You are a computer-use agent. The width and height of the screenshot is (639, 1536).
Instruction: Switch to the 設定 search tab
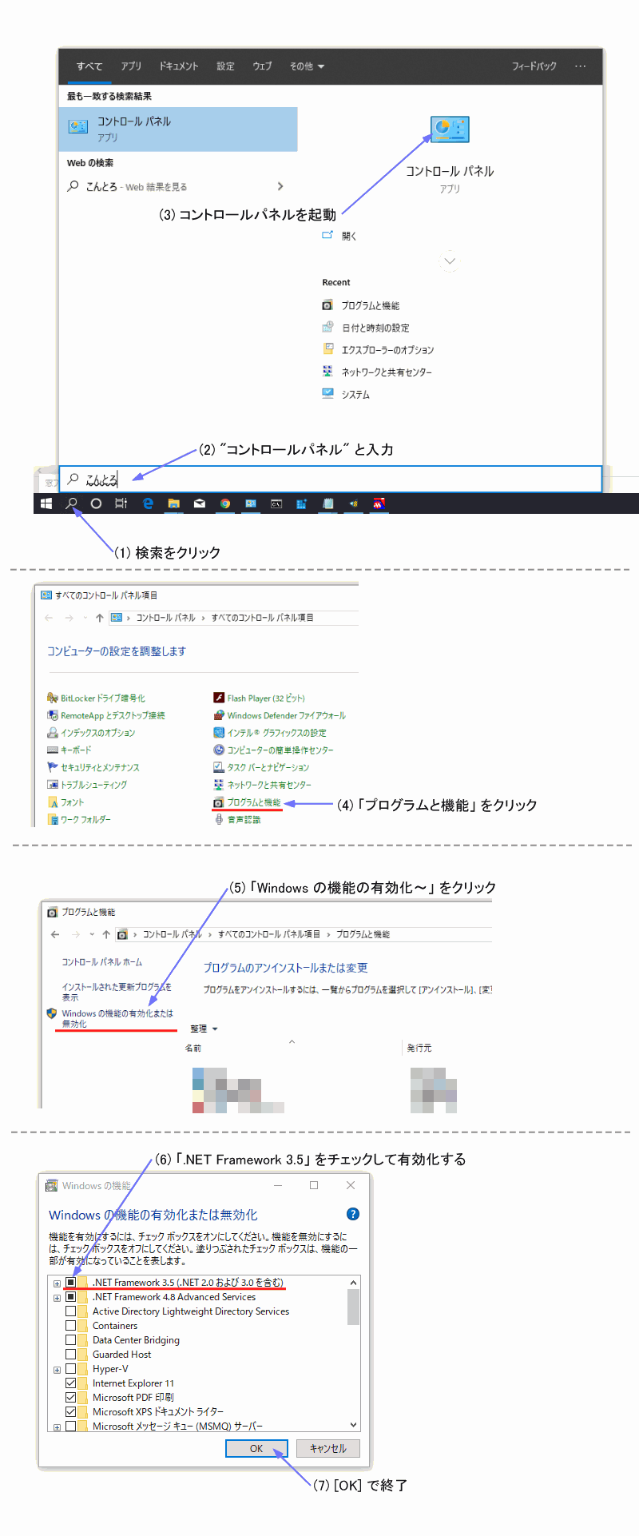click(x=225, y=66)
